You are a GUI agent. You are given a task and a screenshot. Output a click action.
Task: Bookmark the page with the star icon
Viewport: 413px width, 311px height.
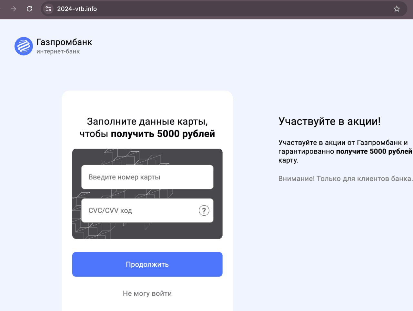397,9
